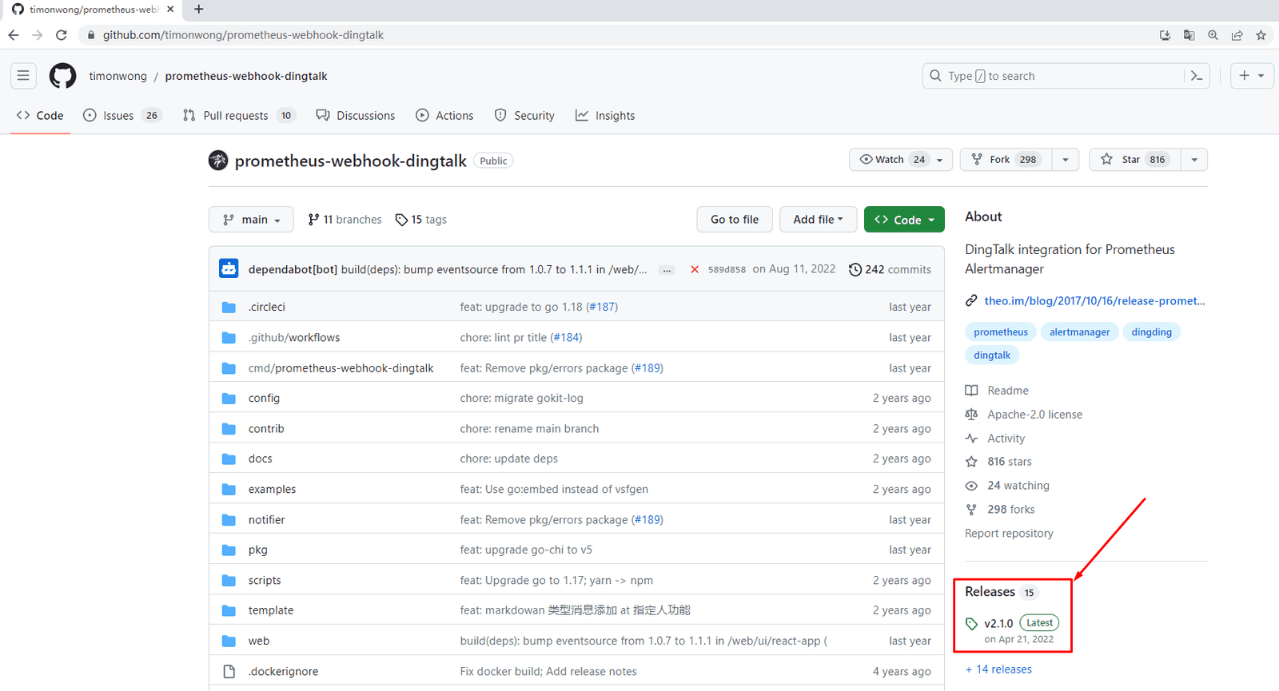Open the Watch options dropdown arrow
The width and height of the screenshot is (1279, 691).
(940, 160)
